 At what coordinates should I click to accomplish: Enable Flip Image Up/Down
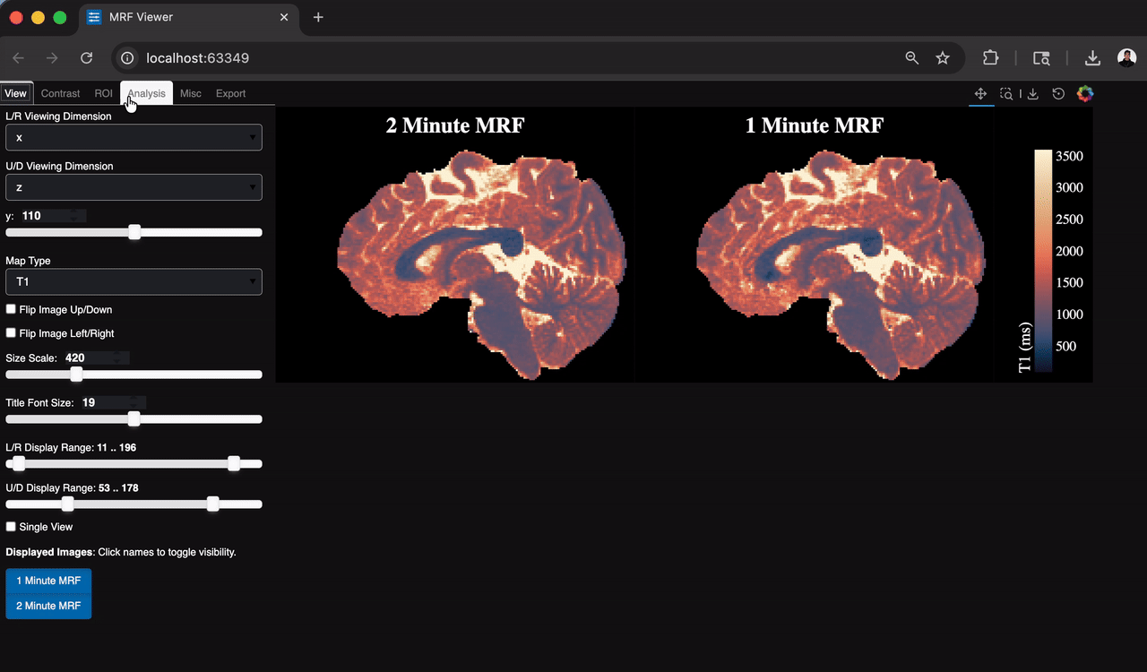[9, 309]
